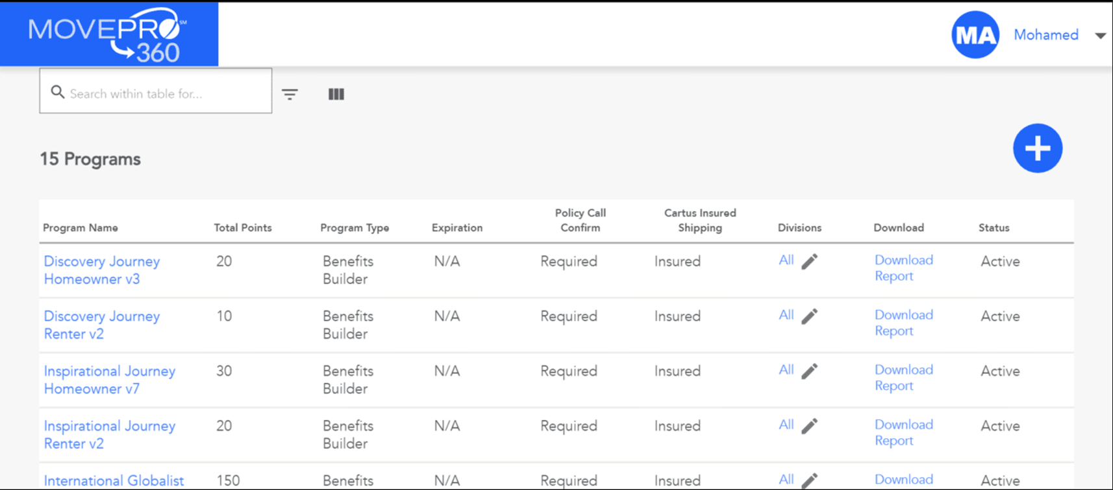
Task: Edit divisions for Discovery Journey Renter v2
Action: 809,316
